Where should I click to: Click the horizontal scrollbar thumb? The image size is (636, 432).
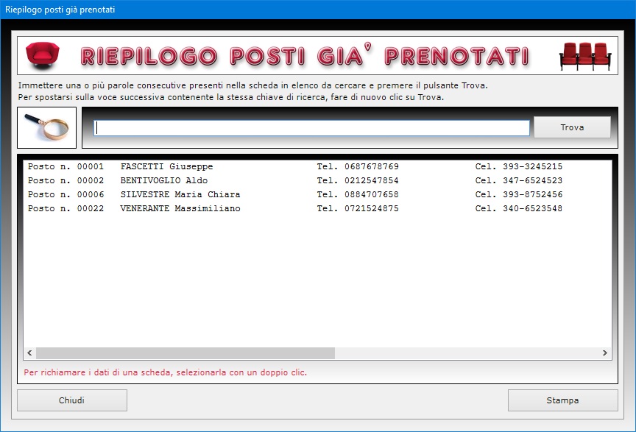[x=185, y=353]
